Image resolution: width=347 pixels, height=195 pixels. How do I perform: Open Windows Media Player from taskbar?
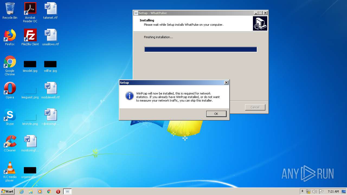[40, 191]
